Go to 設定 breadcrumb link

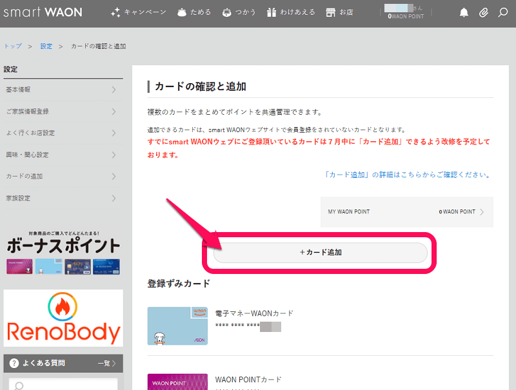coord(46,46)
